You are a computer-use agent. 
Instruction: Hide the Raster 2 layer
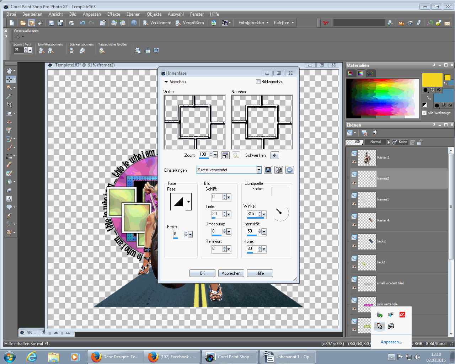click(x=354, y=162)
